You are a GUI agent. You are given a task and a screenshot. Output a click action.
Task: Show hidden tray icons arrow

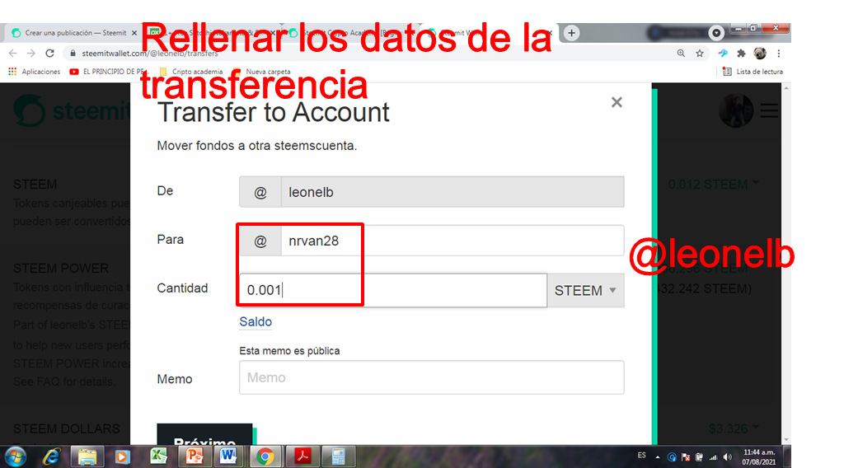(x=657, y=457)
